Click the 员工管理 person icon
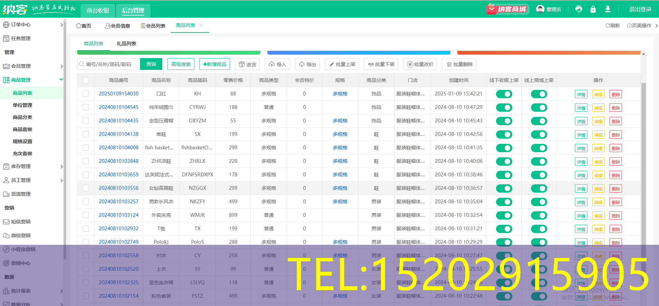659x306 pixels. 6,180
